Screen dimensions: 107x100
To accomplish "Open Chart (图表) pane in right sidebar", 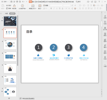I will click(105, 40).
